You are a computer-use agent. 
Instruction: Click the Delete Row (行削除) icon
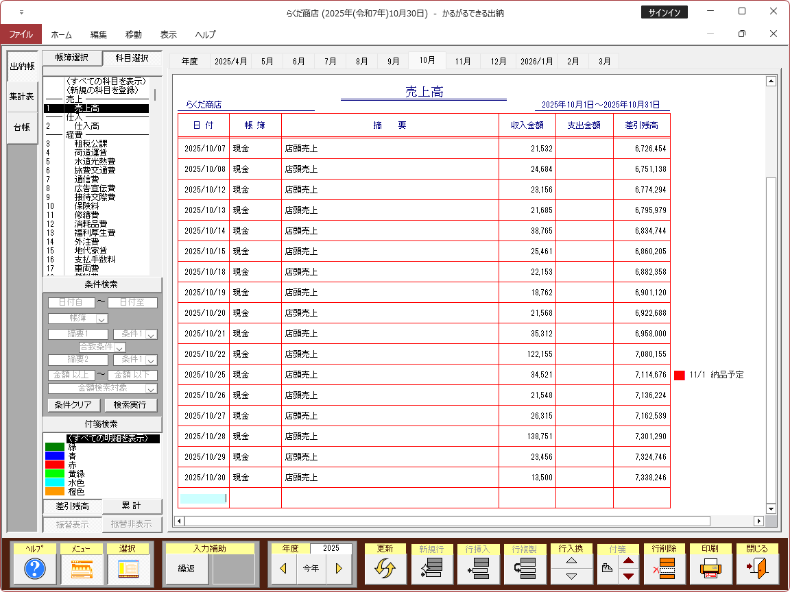click(664, 569)
